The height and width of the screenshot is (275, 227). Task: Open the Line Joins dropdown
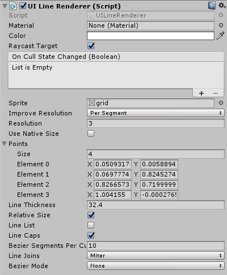(155, 256)
